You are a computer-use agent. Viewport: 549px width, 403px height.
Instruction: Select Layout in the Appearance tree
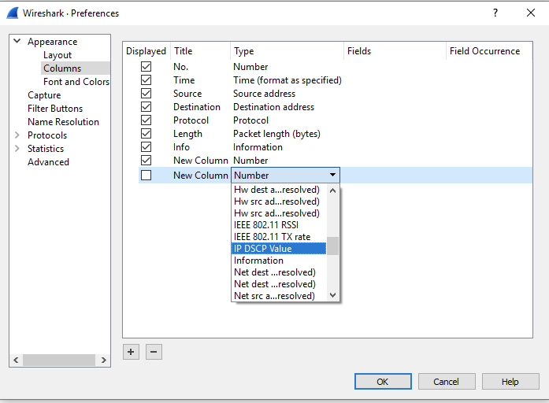pos(57,55)
